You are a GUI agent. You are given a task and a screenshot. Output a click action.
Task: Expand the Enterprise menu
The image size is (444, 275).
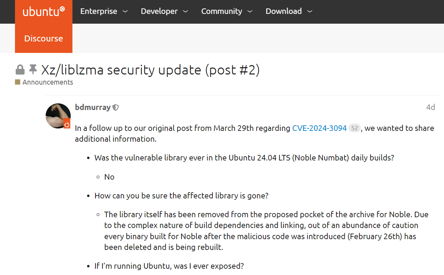pos(104,11)
